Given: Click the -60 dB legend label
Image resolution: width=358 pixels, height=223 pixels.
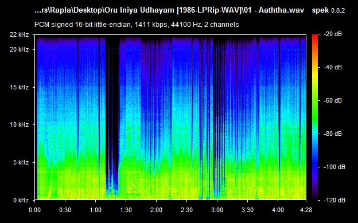Looking at the screenshot, I should click(333, 100).
